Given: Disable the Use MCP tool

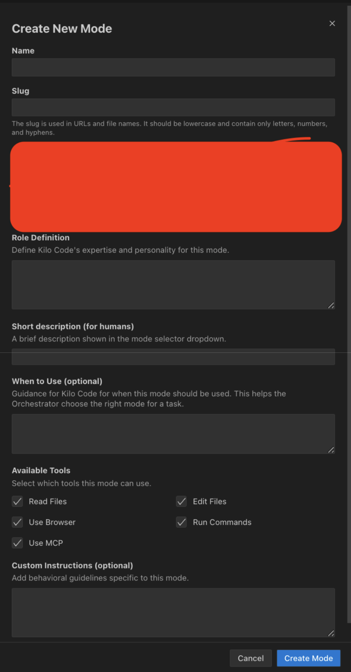Looking at the screenshot, I should coord(17,543).
